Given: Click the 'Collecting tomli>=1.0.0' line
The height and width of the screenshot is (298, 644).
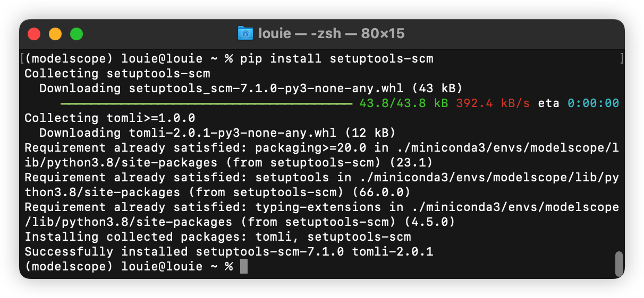Looking at the screenshot, I should (x=110, y=118).
